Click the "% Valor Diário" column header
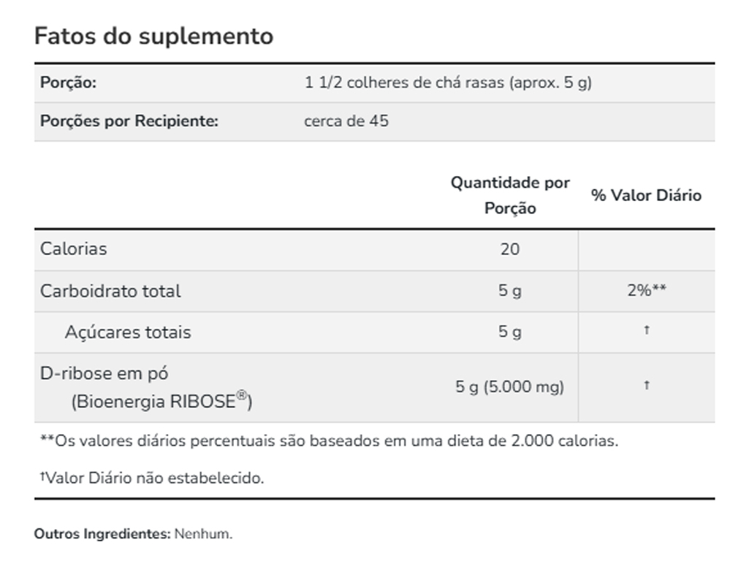Viewport: 749px width, 567px height. coord(646,195)
